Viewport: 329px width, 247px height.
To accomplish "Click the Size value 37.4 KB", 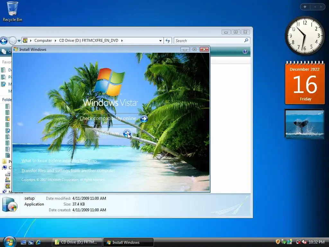I will pos(78,204).
